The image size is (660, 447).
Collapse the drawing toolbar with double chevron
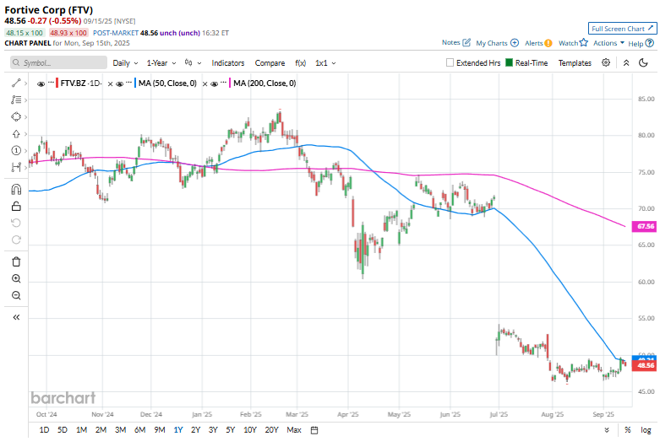[16, 317]
